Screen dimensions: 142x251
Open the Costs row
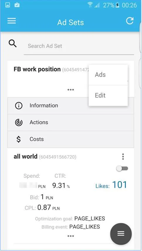click(x=71, y=139)
